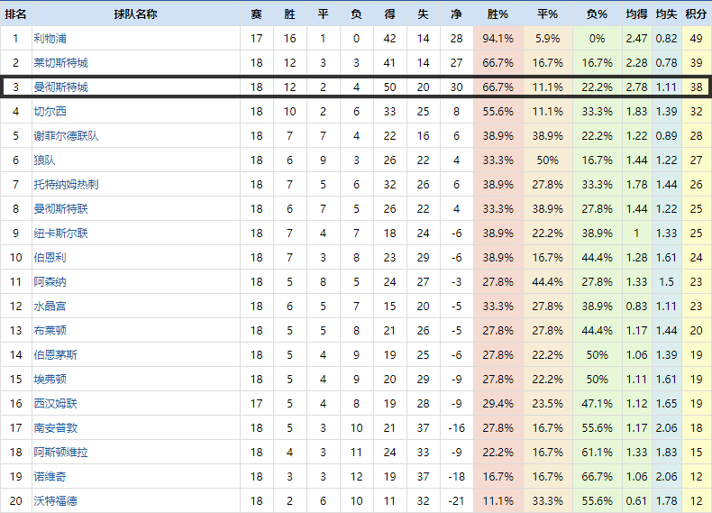Click the 均得 column header

pos(636,14)
